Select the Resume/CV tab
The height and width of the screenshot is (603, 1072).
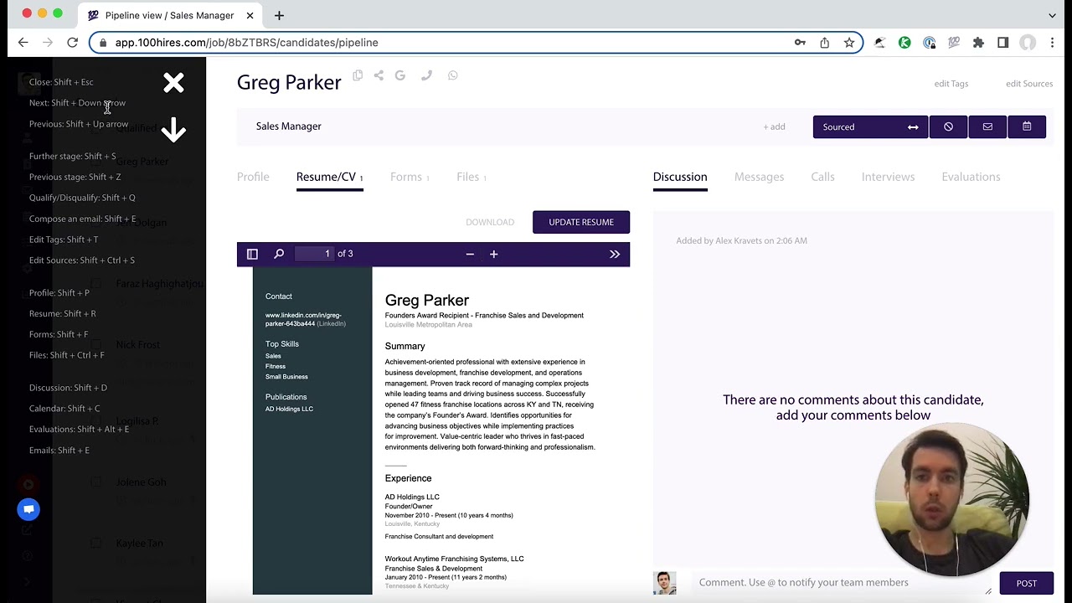tap(329, 177)
